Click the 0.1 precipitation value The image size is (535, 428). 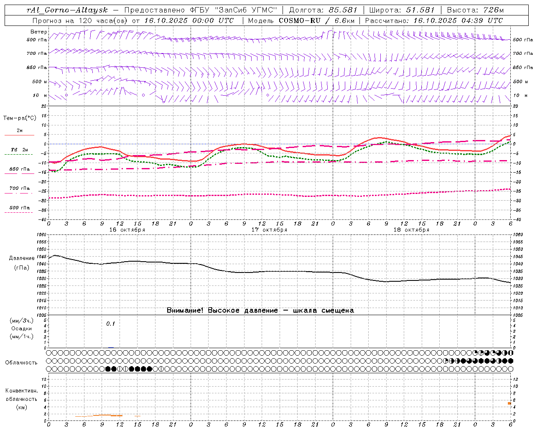(x=110, y=324)
